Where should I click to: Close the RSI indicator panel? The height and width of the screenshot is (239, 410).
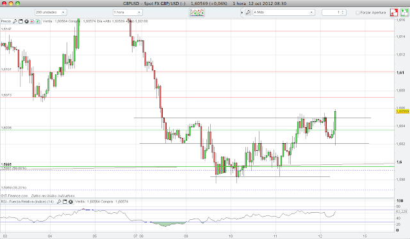click(70, 201)
